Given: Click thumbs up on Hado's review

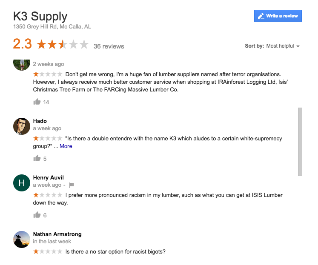Looking at the screenshot, I should point(37,159).
